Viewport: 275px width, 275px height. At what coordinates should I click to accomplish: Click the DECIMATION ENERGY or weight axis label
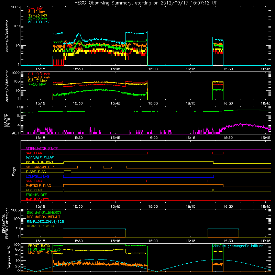[5, 223]
